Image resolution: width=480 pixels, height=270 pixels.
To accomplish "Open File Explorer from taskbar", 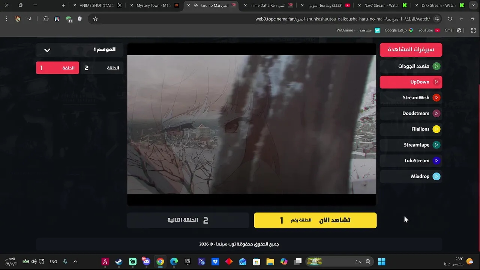I will click(x=270, y=261).
